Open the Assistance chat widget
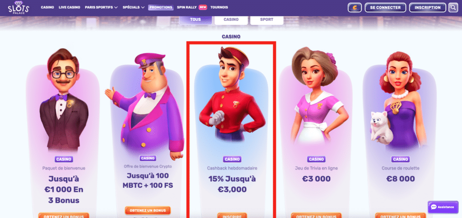This screenshot has height=218, width=462. tap(443, 207)
